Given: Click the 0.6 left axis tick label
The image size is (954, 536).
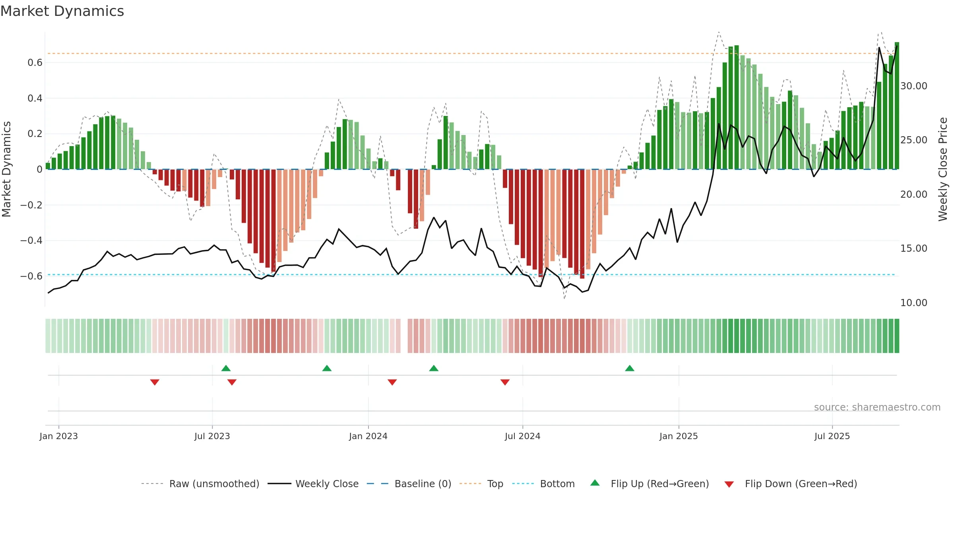Looking at the screenshot, I should [35, 63].
